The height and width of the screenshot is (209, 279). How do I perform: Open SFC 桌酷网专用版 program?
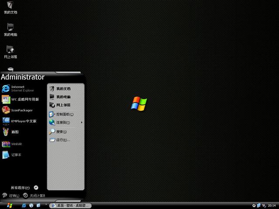click(22, 99)
